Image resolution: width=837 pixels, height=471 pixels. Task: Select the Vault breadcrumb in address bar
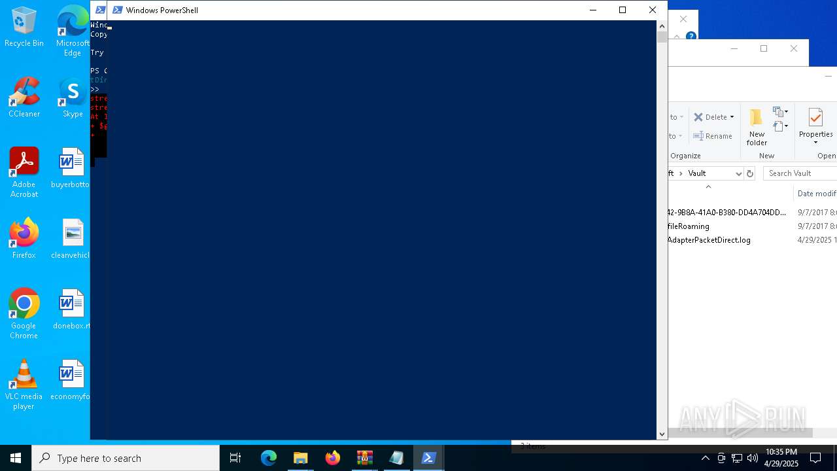point(697,173)
